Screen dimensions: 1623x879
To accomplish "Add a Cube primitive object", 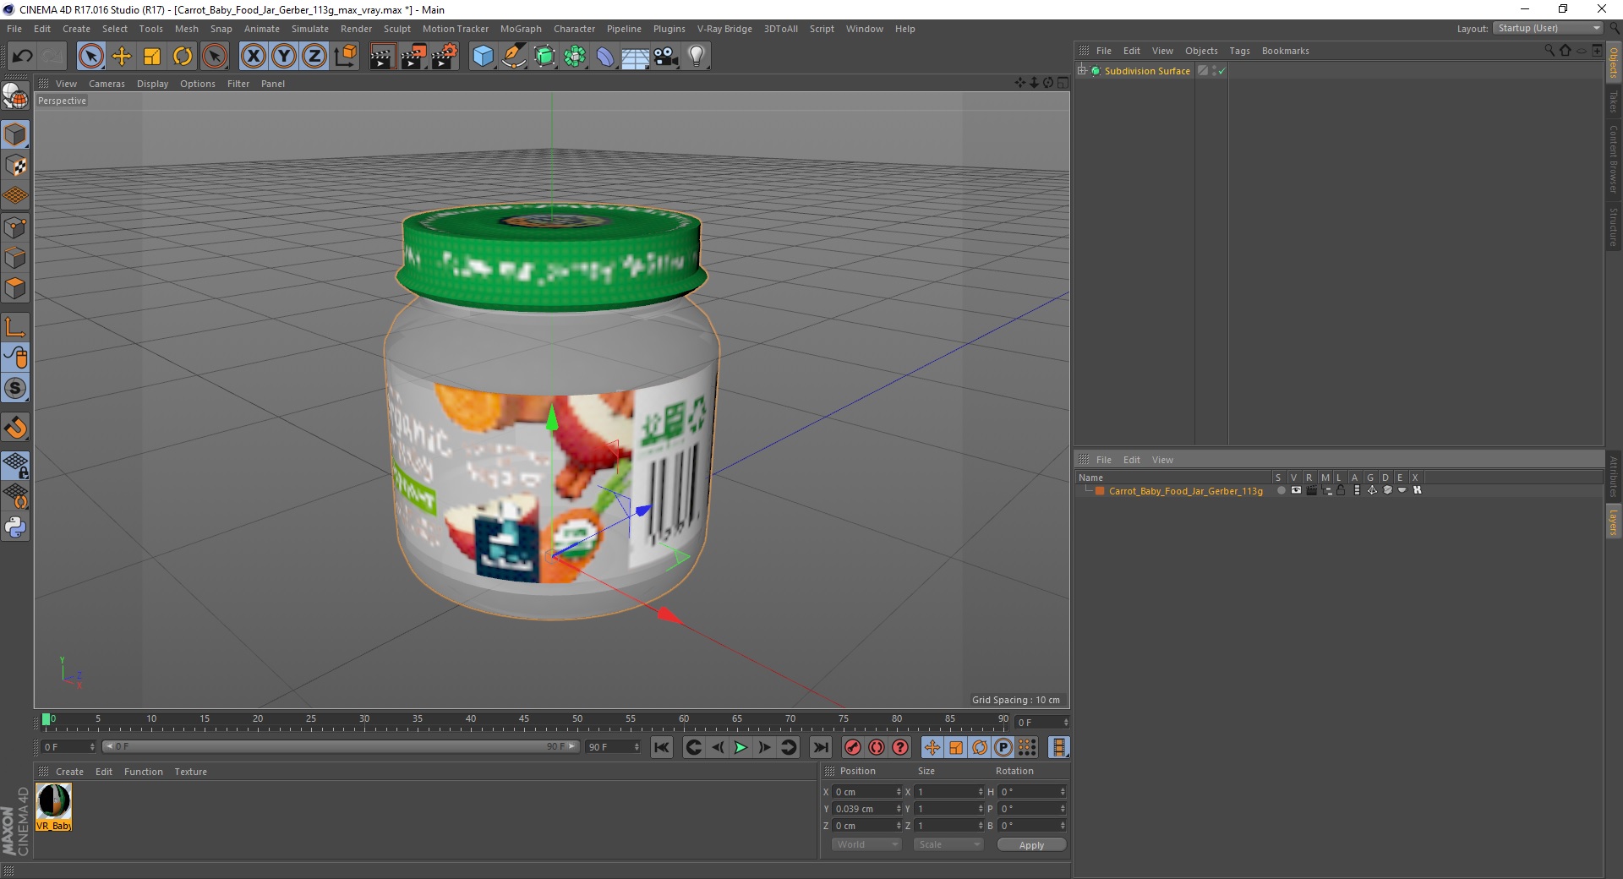I will [483, 57].
